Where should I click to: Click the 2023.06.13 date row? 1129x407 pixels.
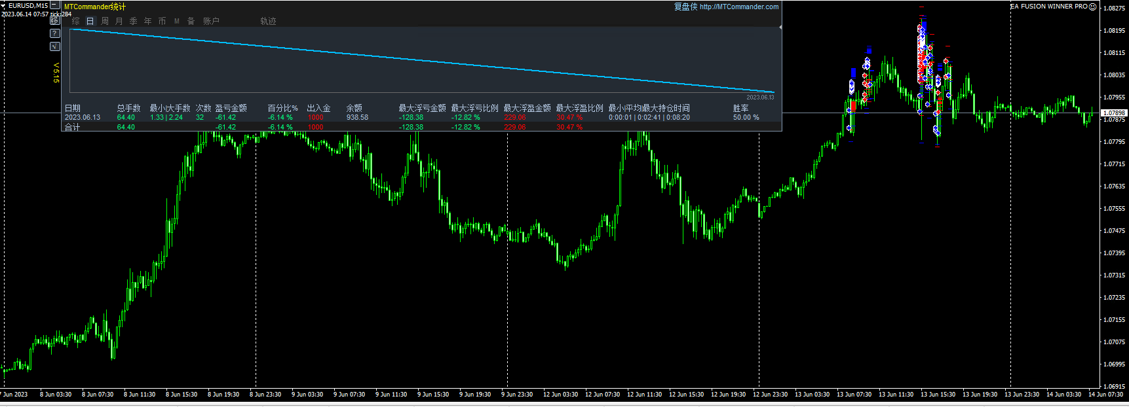pos(83,118)
